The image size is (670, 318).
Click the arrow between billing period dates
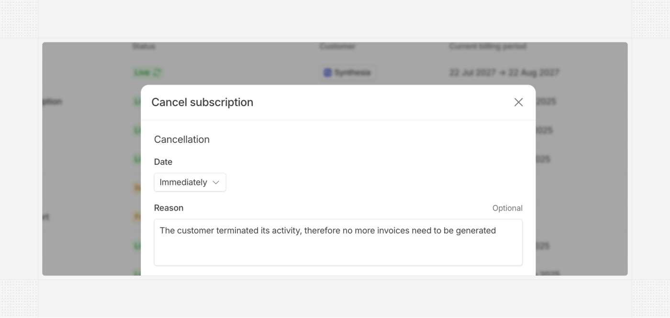[503, 73]
